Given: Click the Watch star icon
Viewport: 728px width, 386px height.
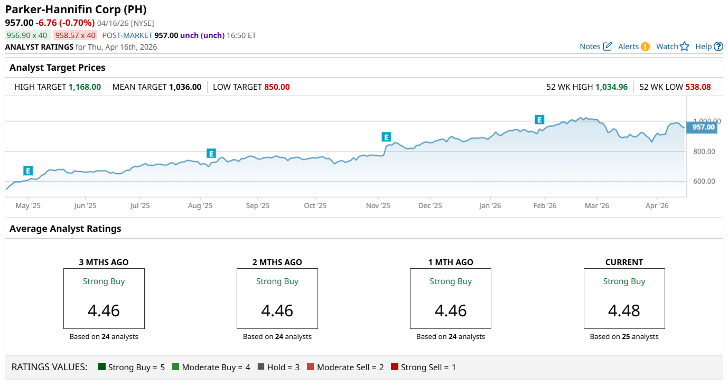Looking at the screenshot, I should point(685,46).
